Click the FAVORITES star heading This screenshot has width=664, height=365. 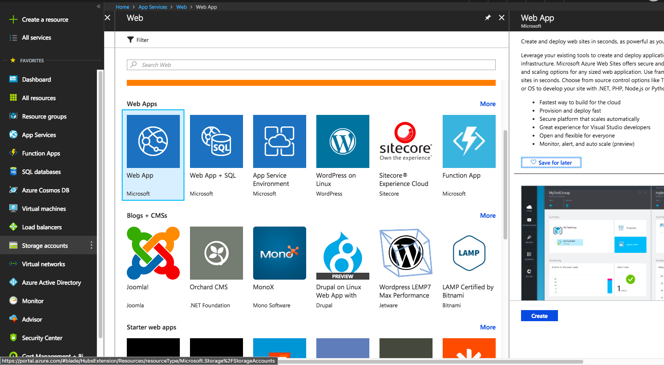click(27, 60)
